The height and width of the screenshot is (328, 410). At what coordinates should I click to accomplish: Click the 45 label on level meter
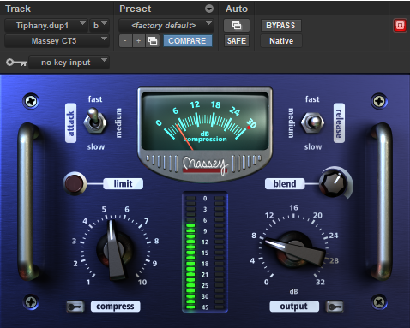tap(205, 307)
